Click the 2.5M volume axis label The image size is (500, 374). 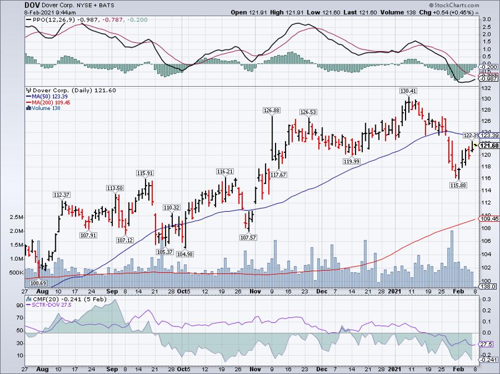pyautogui.click(x=16, y=218)
